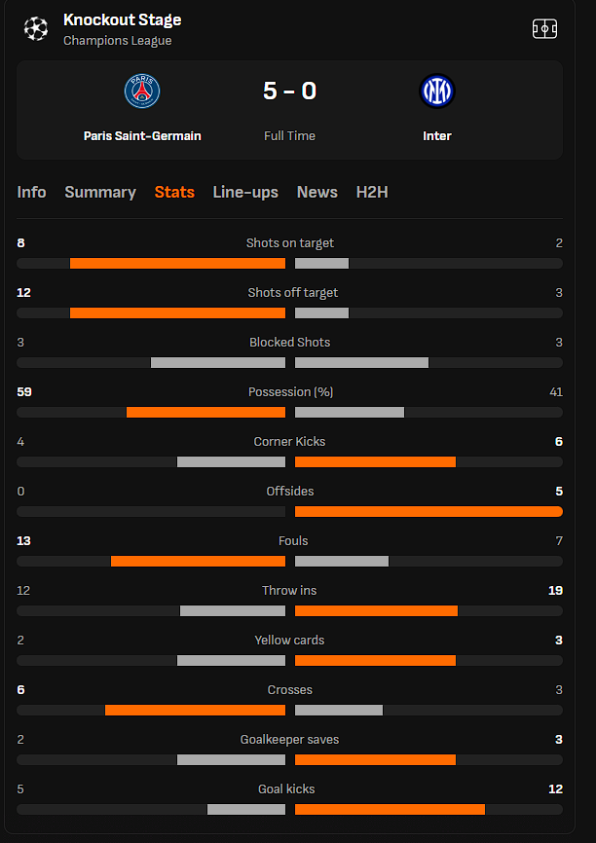Click the Knockout Stage heading

[x=122, y=19]
